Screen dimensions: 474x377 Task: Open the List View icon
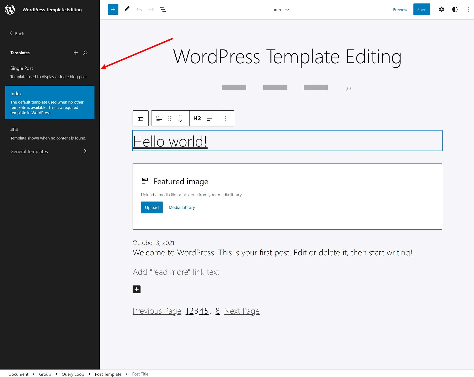coord(163,10)
